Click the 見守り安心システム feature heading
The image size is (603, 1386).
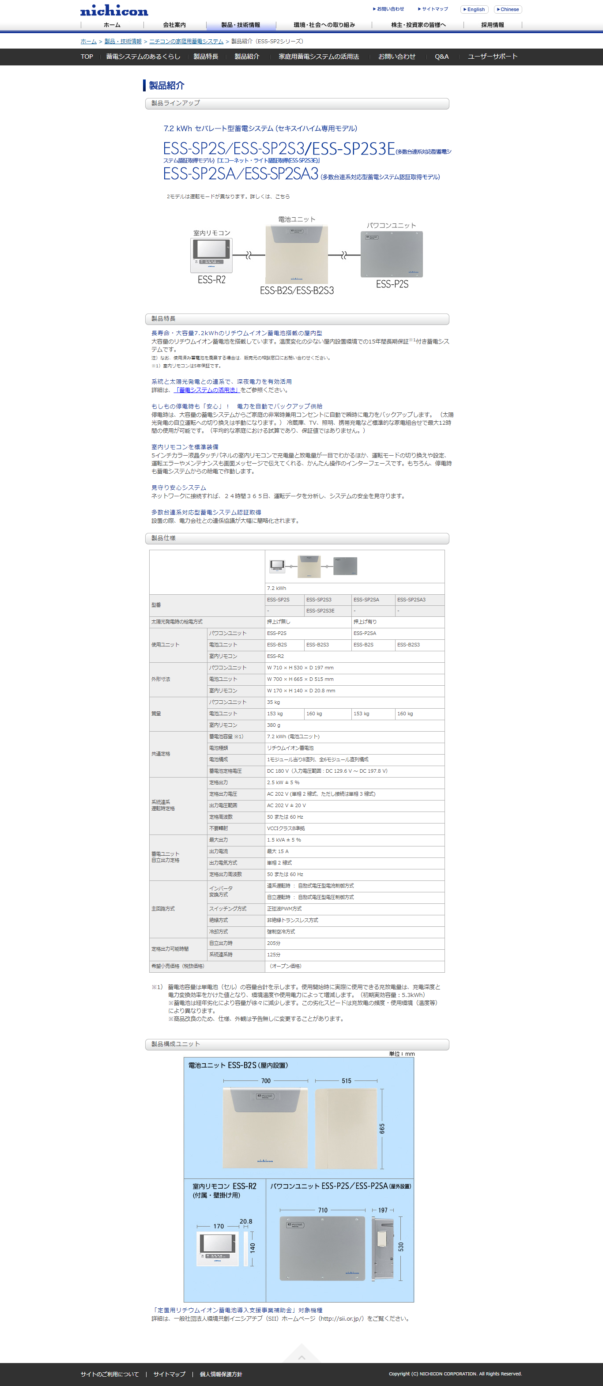coord(179,488)
